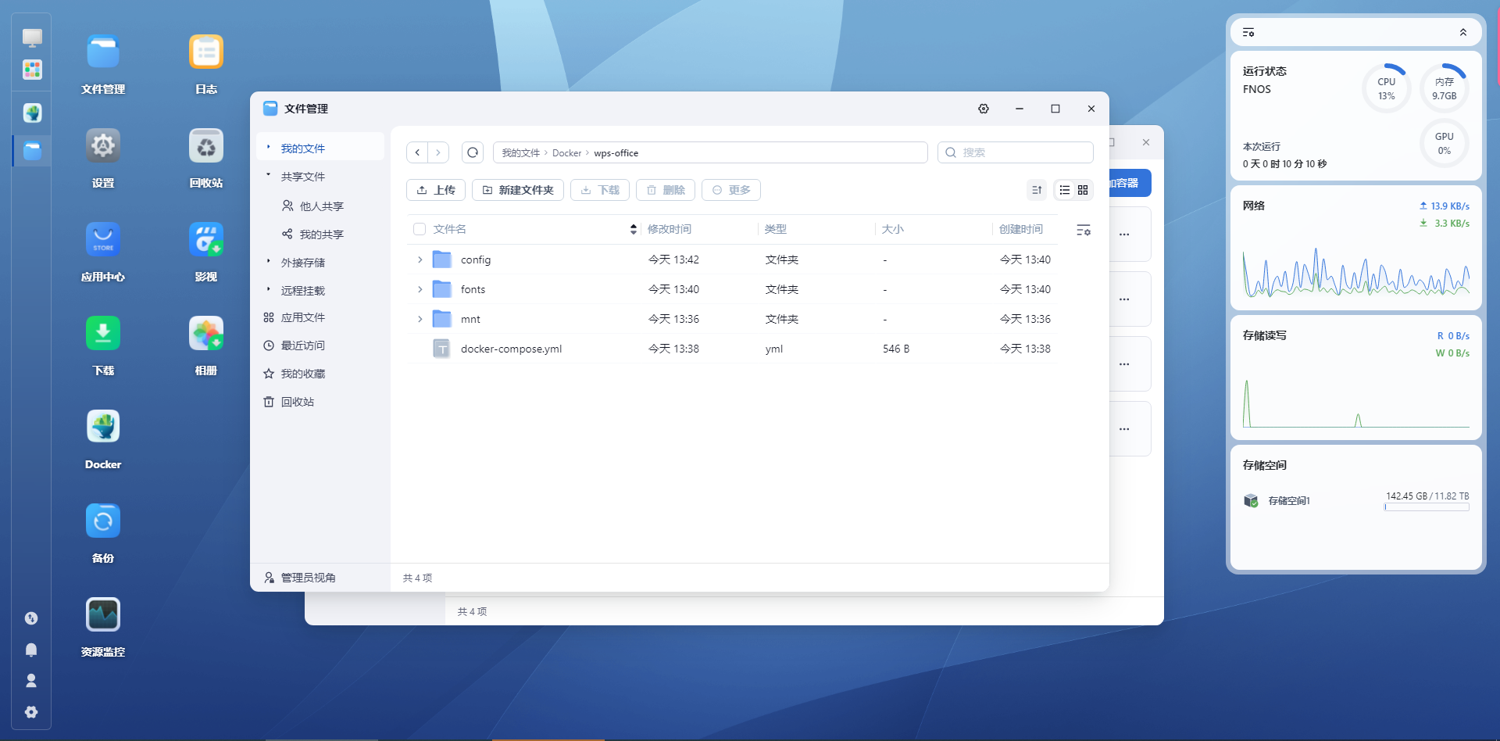Screen dimensions: 1500x741
Task: Click the GPU usage gauge
Action: (x=1444, y=143)
